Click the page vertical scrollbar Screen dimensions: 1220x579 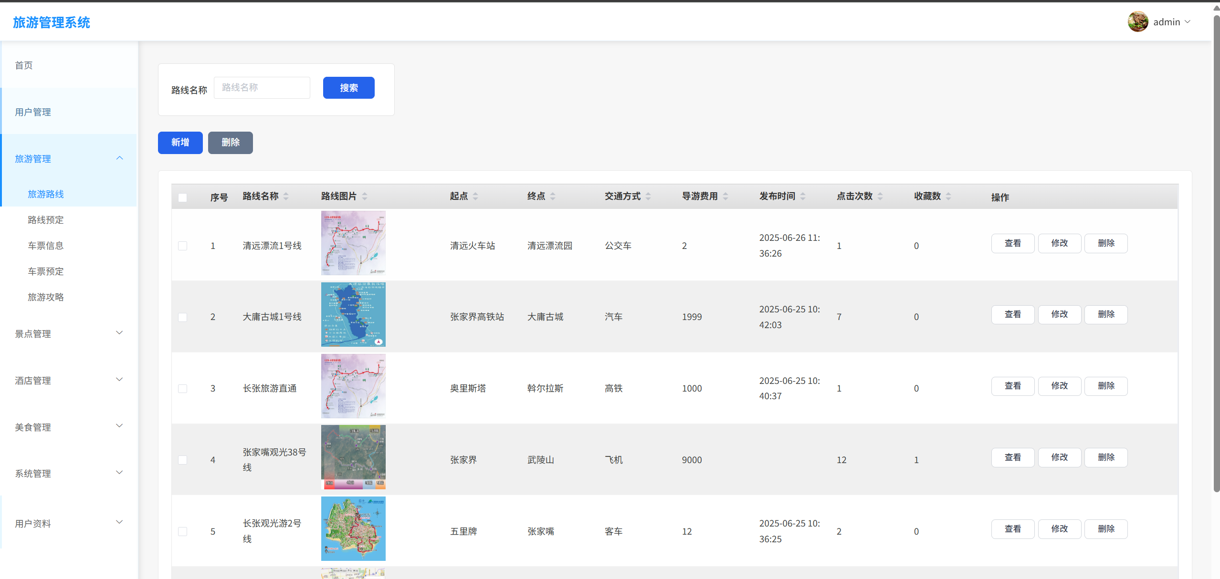(1216, 253)
